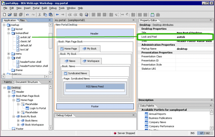Expand the menu folder node
This screenshot has width=215, height=137.
(9, 54)
